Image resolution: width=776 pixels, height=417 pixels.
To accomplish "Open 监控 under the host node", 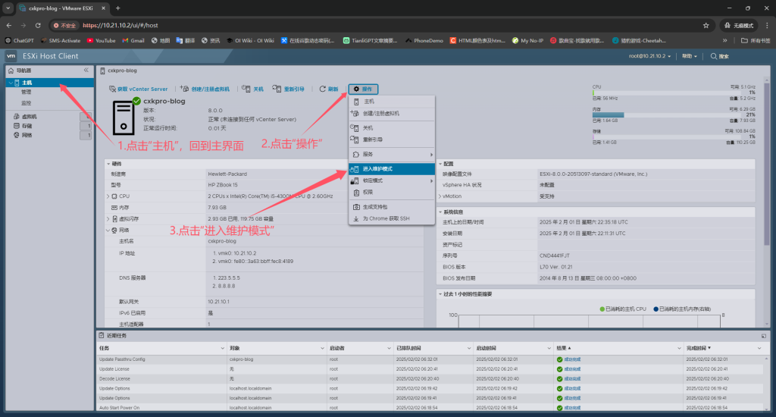I will pos(27,103).
